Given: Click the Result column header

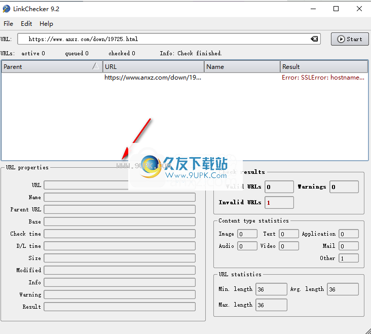Looking at the screenshot, I should click(x=324, y=67).
